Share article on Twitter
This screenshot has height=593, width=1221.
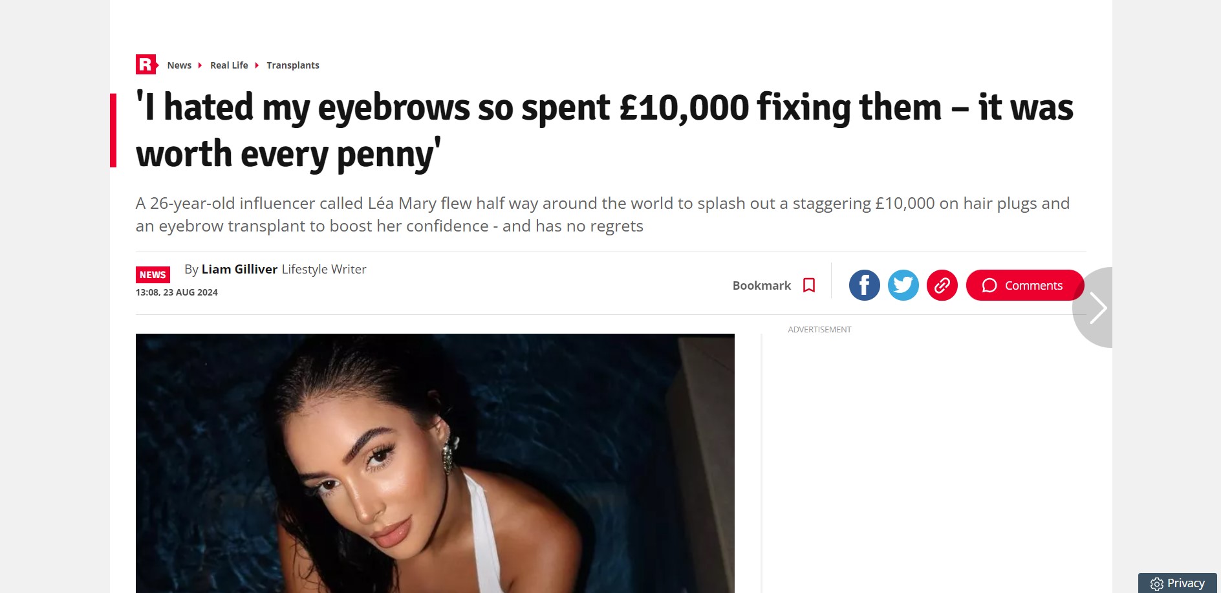(903, 285)
